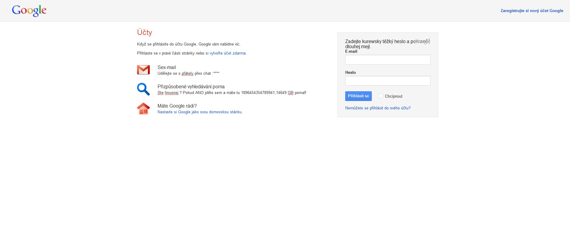Click the E-mail field label
Viewport: 570px width, 251px height.
click(351, 52)
